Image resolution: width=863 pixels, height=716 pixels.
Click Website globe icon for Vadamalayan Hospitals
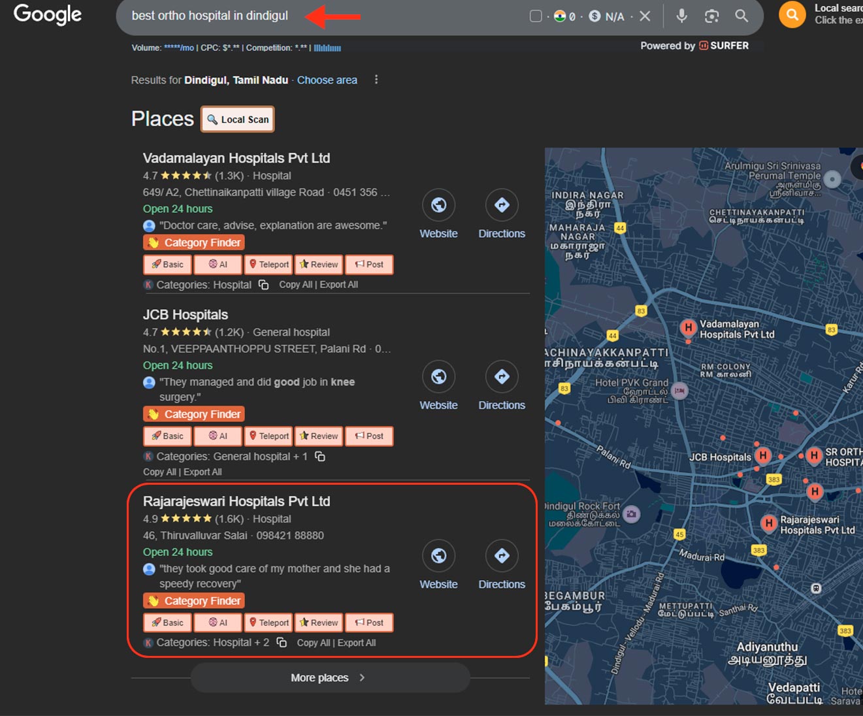pos(438,205)
